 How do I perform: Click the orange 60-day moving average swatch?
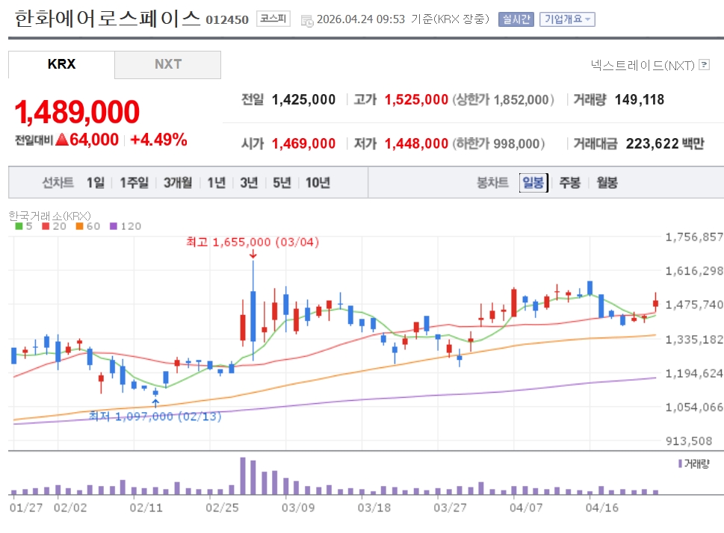pyautogui.click(x=79, y=226)
